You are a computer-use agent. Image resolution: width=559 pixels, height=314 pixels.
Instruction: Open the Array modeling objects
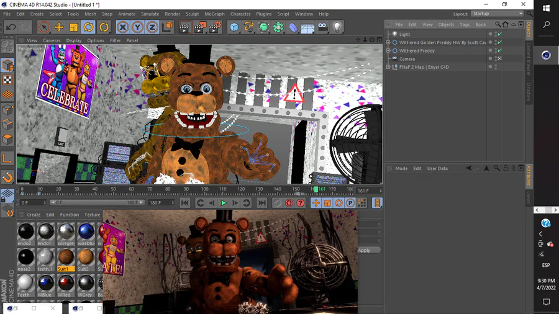278,27
